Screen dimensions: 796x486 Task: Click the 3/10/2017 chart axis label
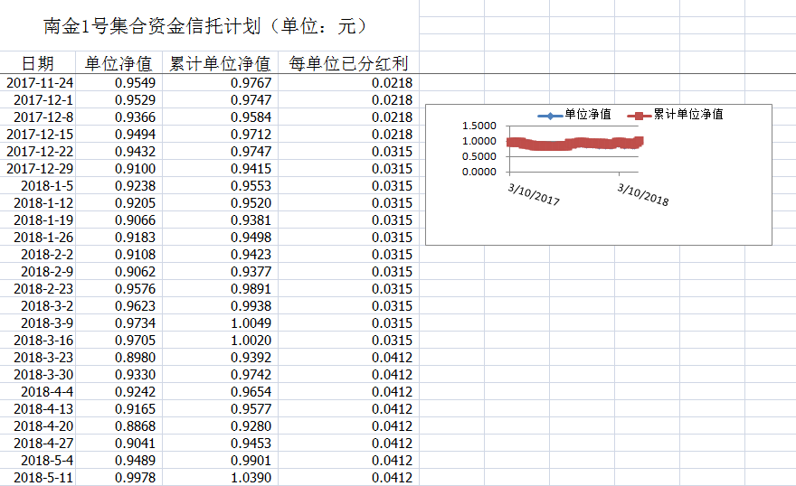point(534,194)
